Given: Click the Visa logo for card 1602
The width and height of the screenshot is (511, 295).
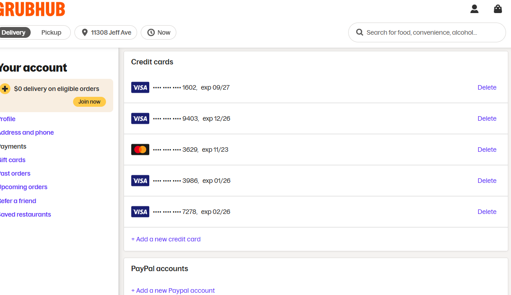Looking at the screenshot, I should pyautogui.click(x=140, y=87).
